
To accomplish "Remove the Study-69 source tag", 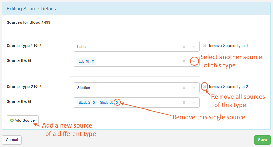I will (x=117, y=103).
